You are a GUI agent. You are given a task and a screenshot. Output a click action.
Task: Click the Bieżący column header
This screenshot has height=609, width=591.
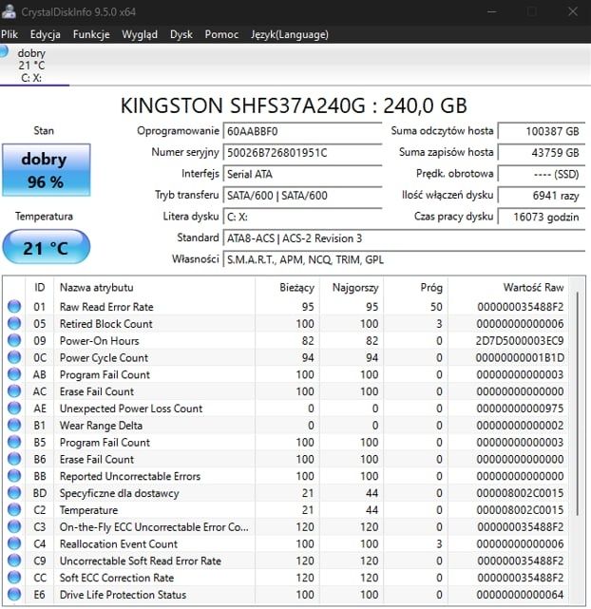(x=287, y=288)
